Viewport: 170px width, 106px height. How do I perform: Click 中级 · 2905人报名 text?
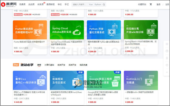[59, 98]
